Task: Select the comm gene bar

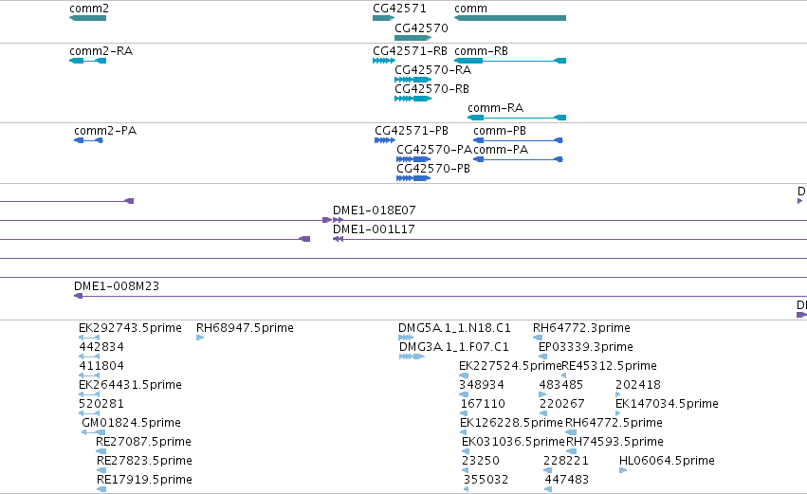Action: 510,18
